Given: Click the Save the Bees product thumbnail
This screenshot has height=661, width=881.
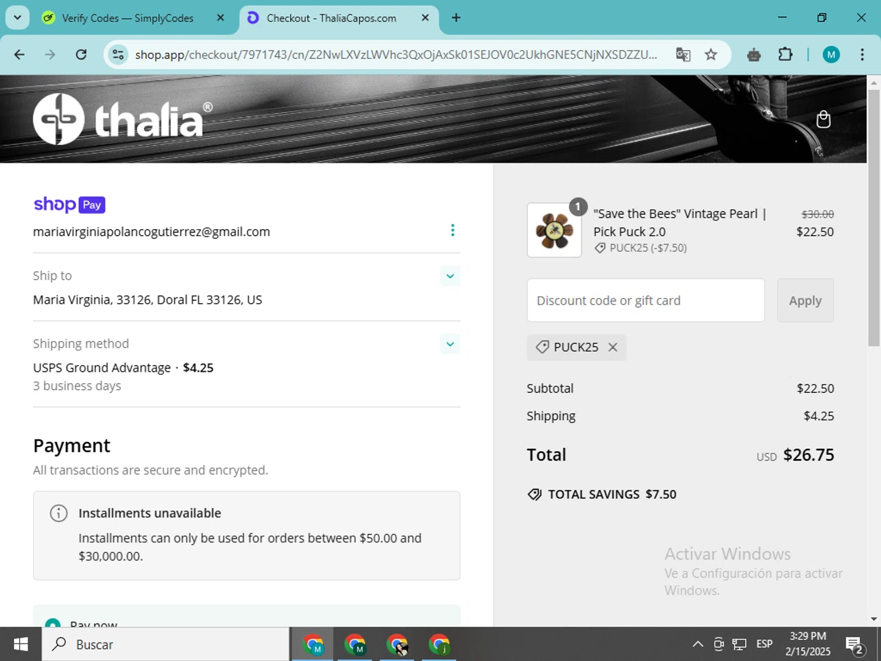Looking at the screenshot, I should coord(554,230).
